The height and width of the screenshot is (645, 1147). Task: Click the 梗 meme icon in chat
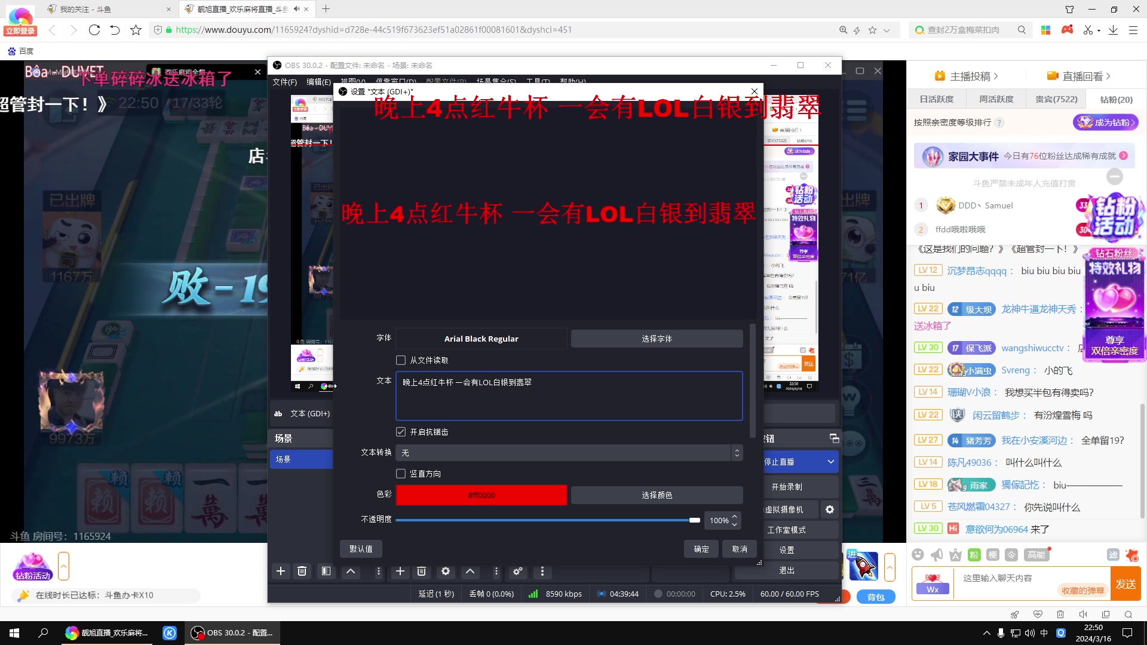(993, 555)
